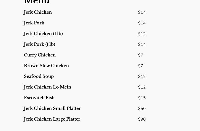
Task: Click the Jerk Chicken menu item
Action: point(38,12)
